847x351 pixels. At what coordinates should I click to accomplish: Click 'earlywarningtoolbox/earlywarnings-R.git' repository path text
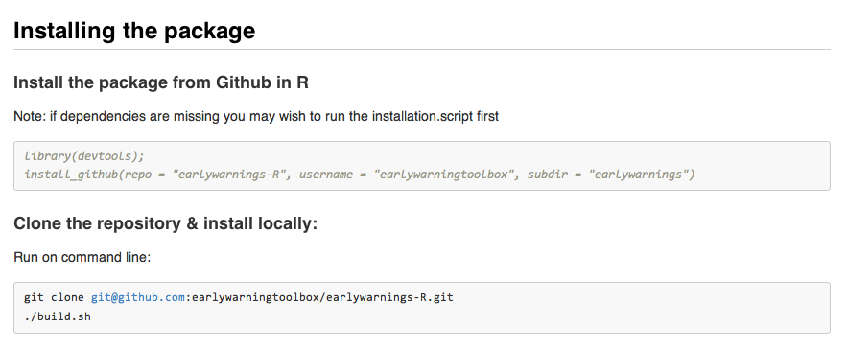[x=322, y=297]
